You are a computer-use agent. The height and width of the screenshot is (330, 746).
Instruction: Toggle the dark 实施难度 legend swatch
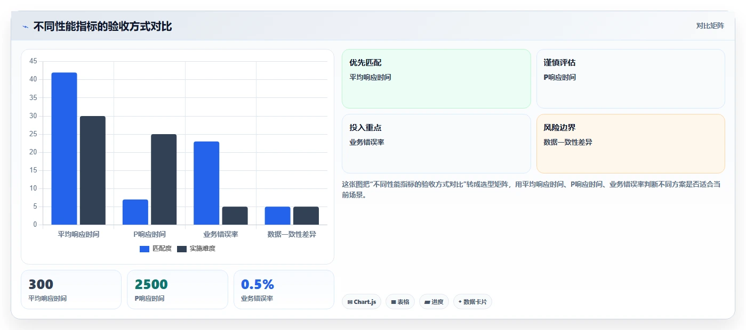tap(182, 249)
